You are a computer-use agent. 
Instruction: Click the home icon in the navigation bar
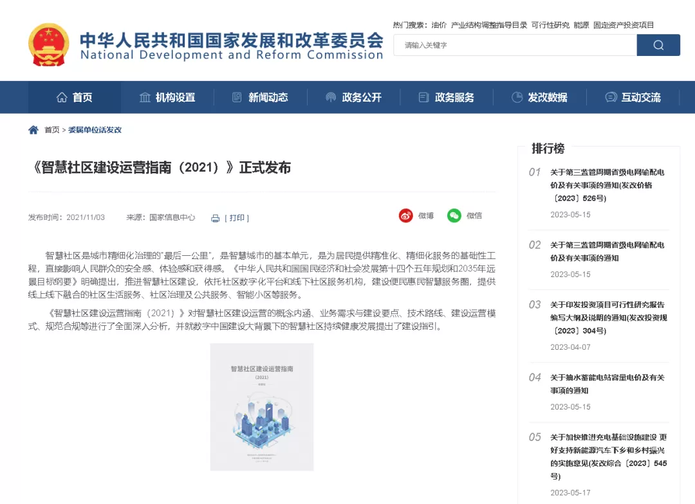pyautogui.click(x=62, y=97)
